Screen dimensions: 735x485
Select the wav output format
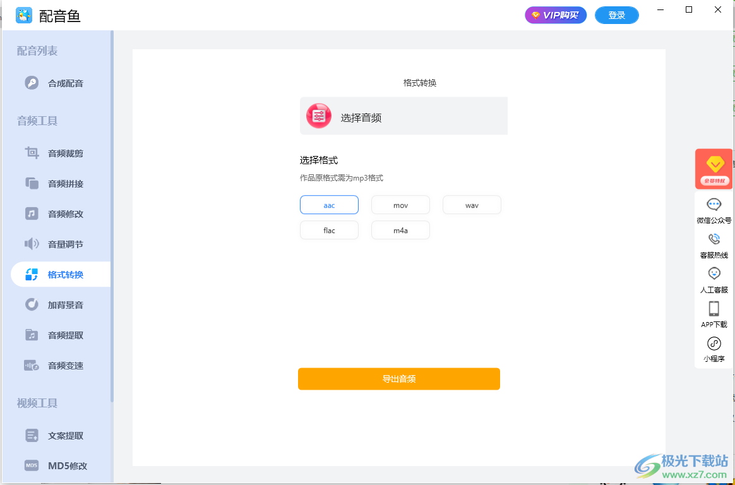coord(472,205)
